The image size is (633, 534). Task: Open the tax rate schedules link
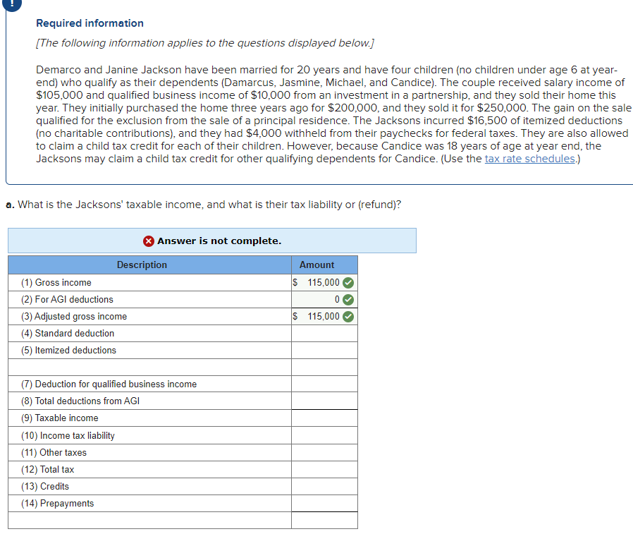[529, 158]
